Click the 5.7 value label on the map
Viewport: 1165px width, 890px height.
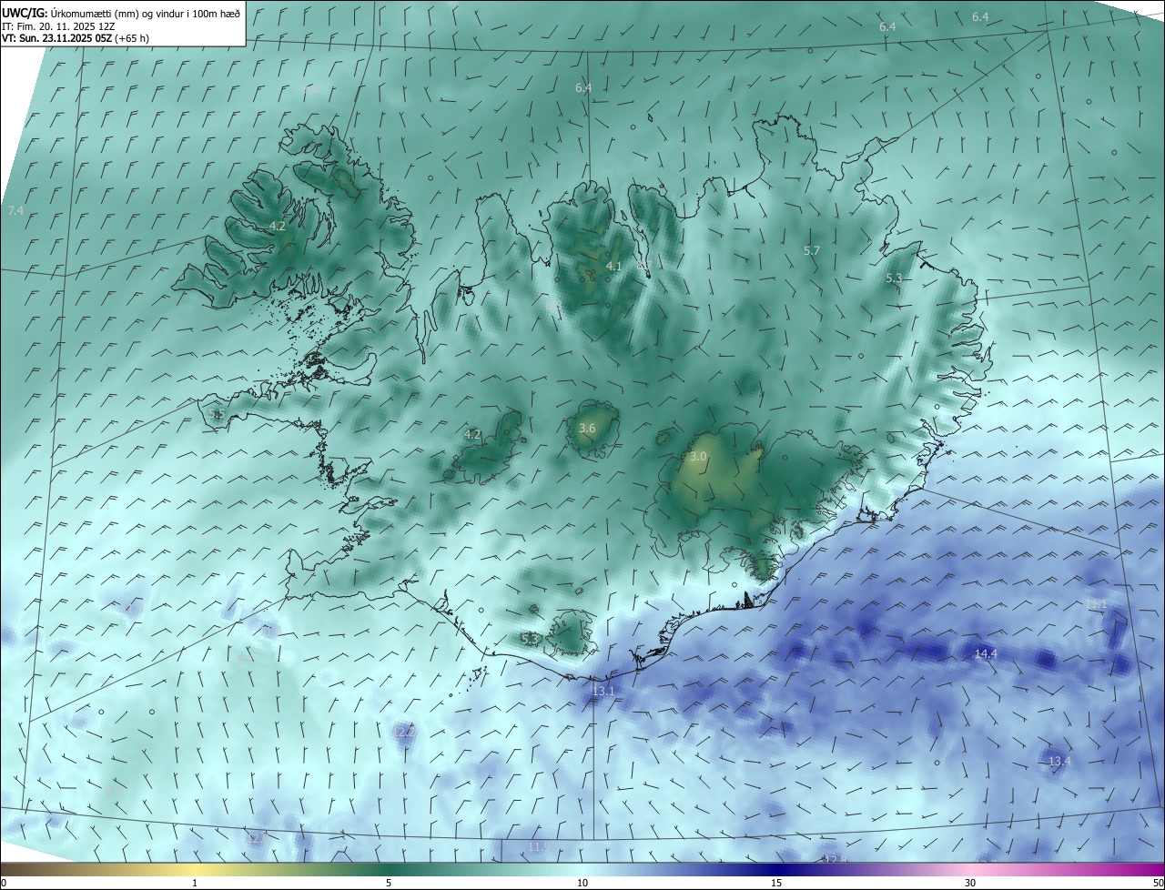(x=813, y=250)
